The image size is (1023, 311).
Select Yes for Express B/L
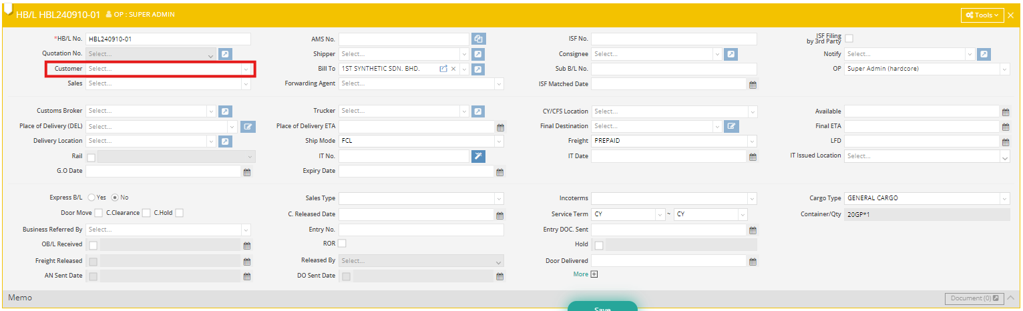click(x=91, y=198)
